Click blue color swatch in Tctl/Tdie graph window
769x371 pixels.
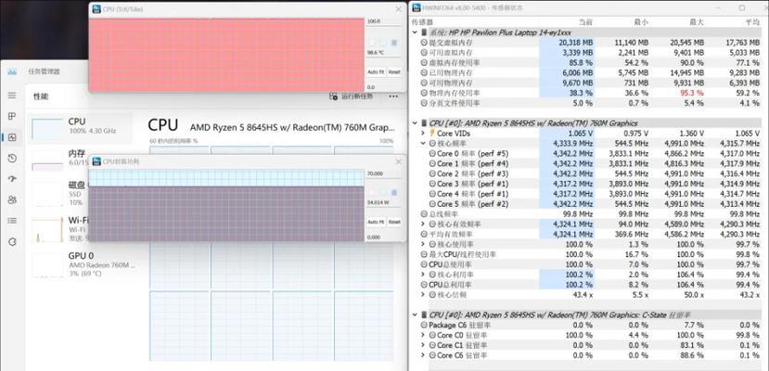(394, 43)
